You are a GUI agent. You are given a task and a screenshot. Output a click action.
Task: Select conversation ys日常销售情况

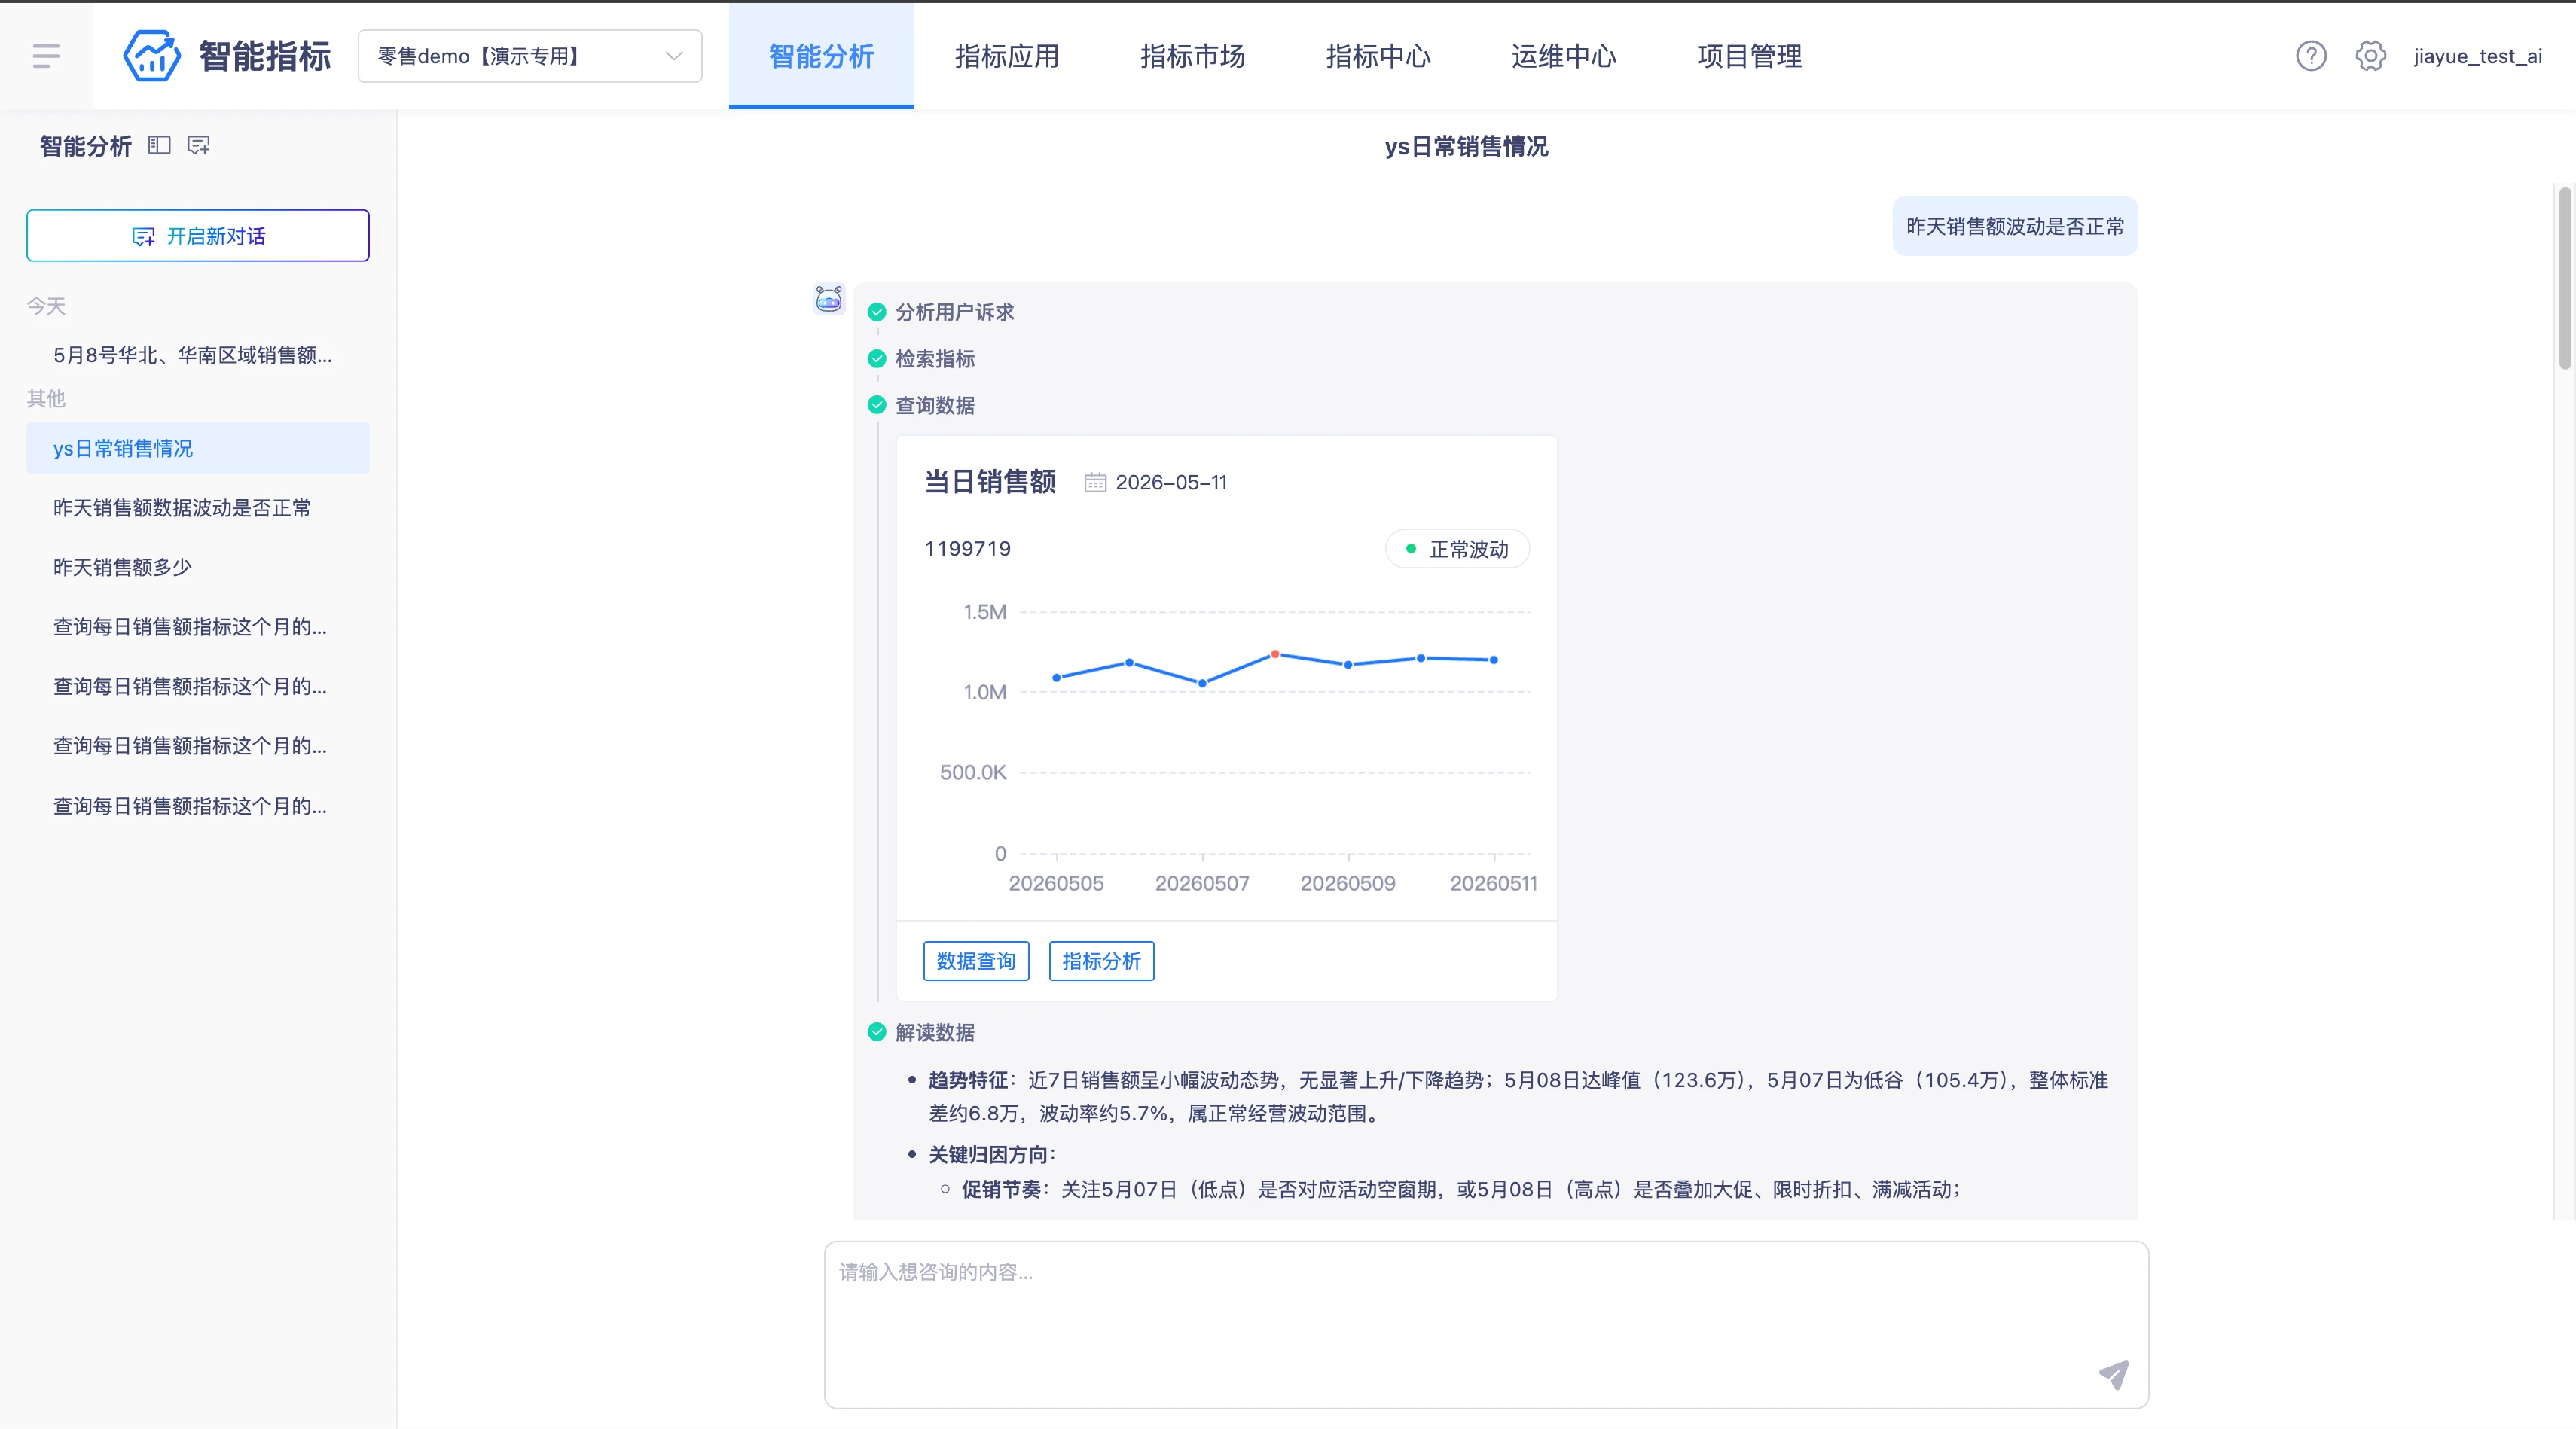tap(198, 448)
